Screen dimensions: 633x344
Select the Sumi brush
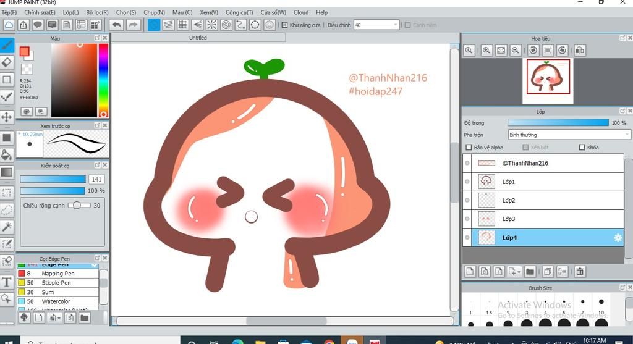tap(57, 292)
